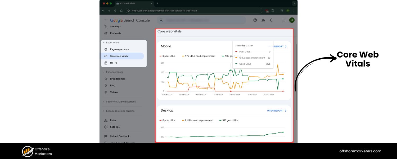Click the Help question mark icon
The height and width of the screenshot is (159, 397).
click(255, 20)
